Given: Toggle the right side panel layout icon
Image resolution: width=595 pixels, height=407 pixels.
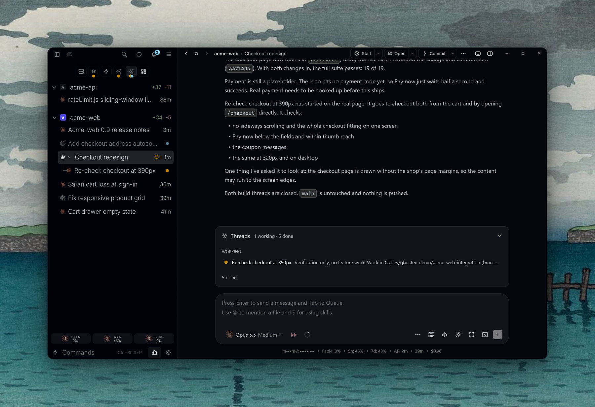Looking at the screenshot, I should coord(490,54).
